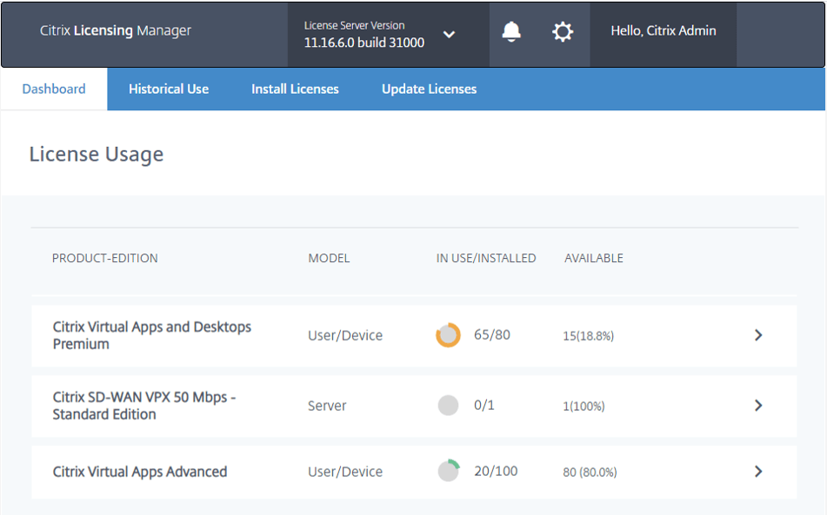This screenshot has height=515, width=827.
Task: Select the Update Licenses tab
Action: (x=430, y=89)
